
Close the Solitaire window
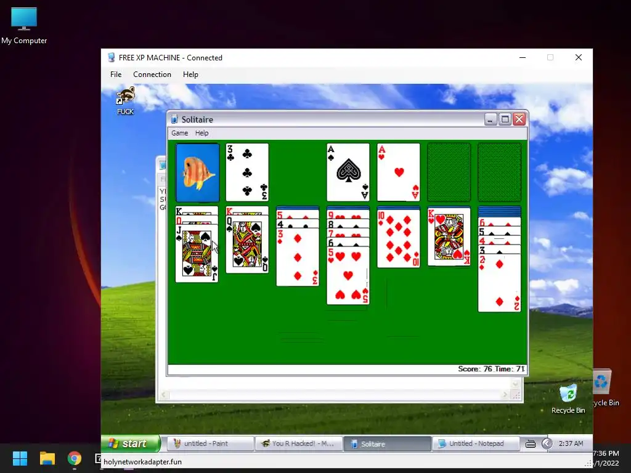click(x=519, y=119)
